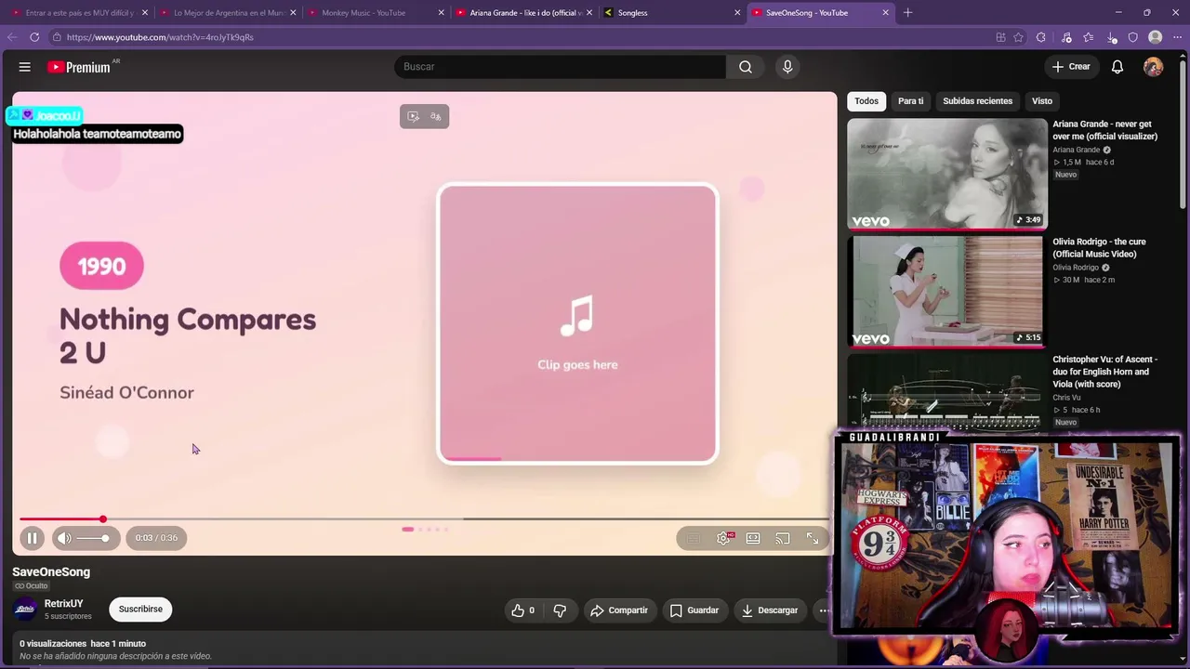Click the SaveOneSong video title
Screen dimensions: 1190x669
[51, 572]
